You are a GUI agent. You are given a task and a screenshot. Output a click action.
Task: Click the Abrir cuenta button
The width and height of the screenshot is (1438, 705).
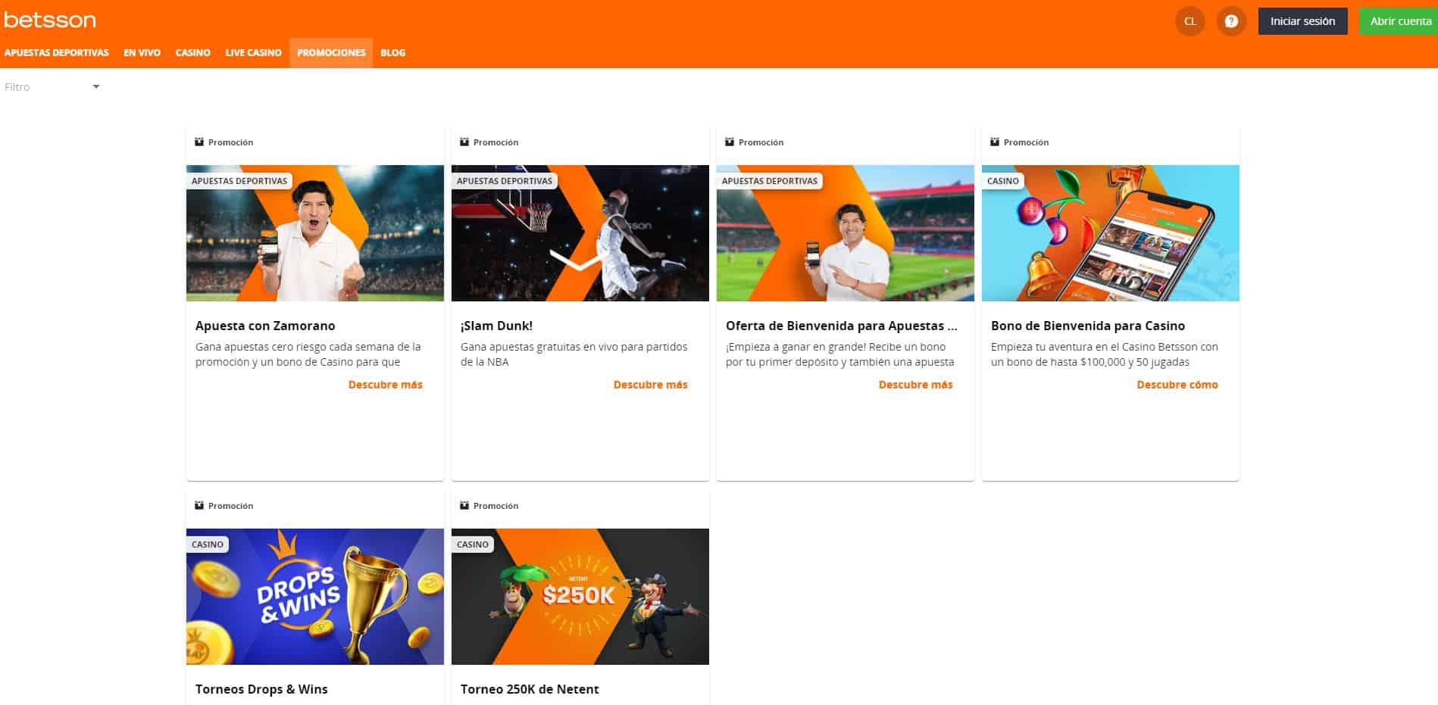1399,21
